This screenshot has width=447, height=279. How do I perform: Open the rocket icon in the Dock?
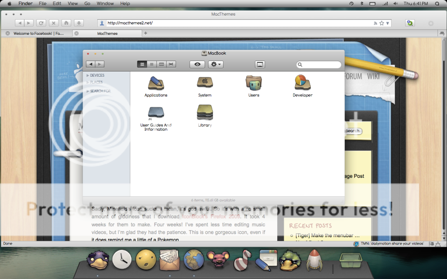(x=314, y=260)
